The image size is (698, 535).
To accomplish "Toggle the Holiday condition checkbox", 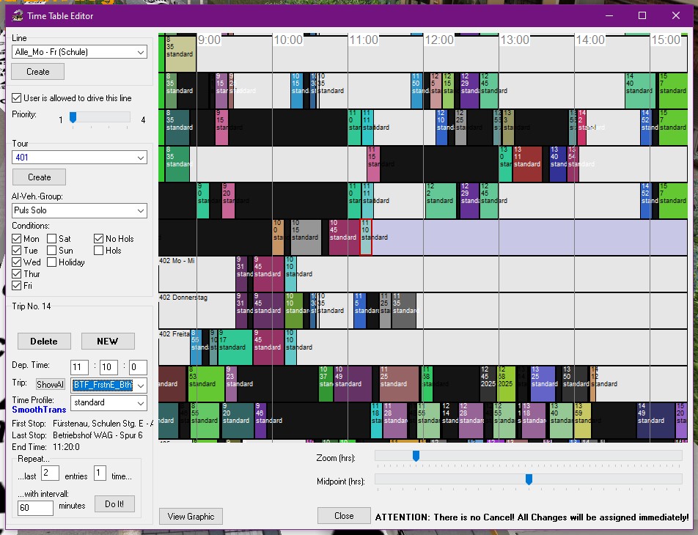I will pos(53,262).
